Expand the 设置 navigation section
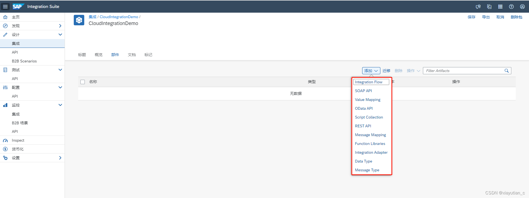529x198 pixels. click(60, 158)
